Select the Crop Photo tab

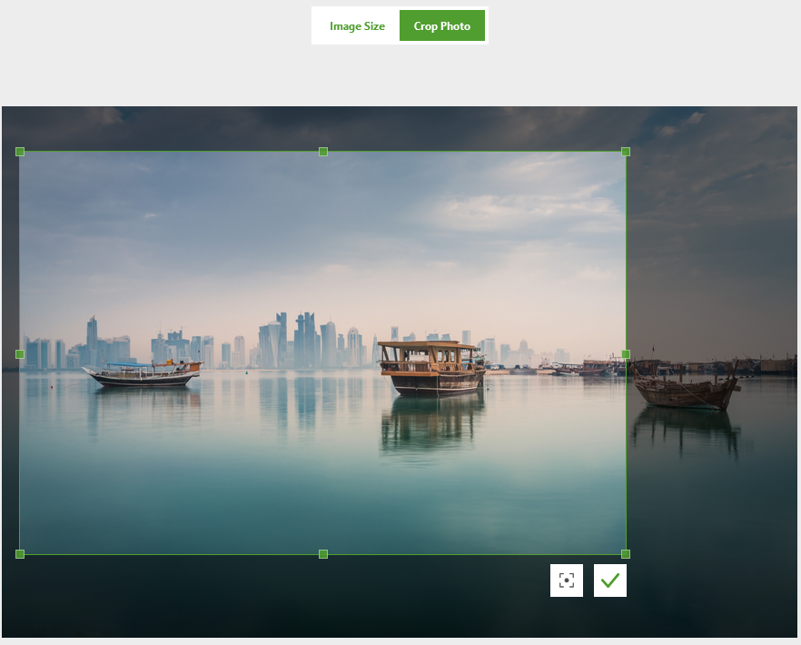click(442, 25)
